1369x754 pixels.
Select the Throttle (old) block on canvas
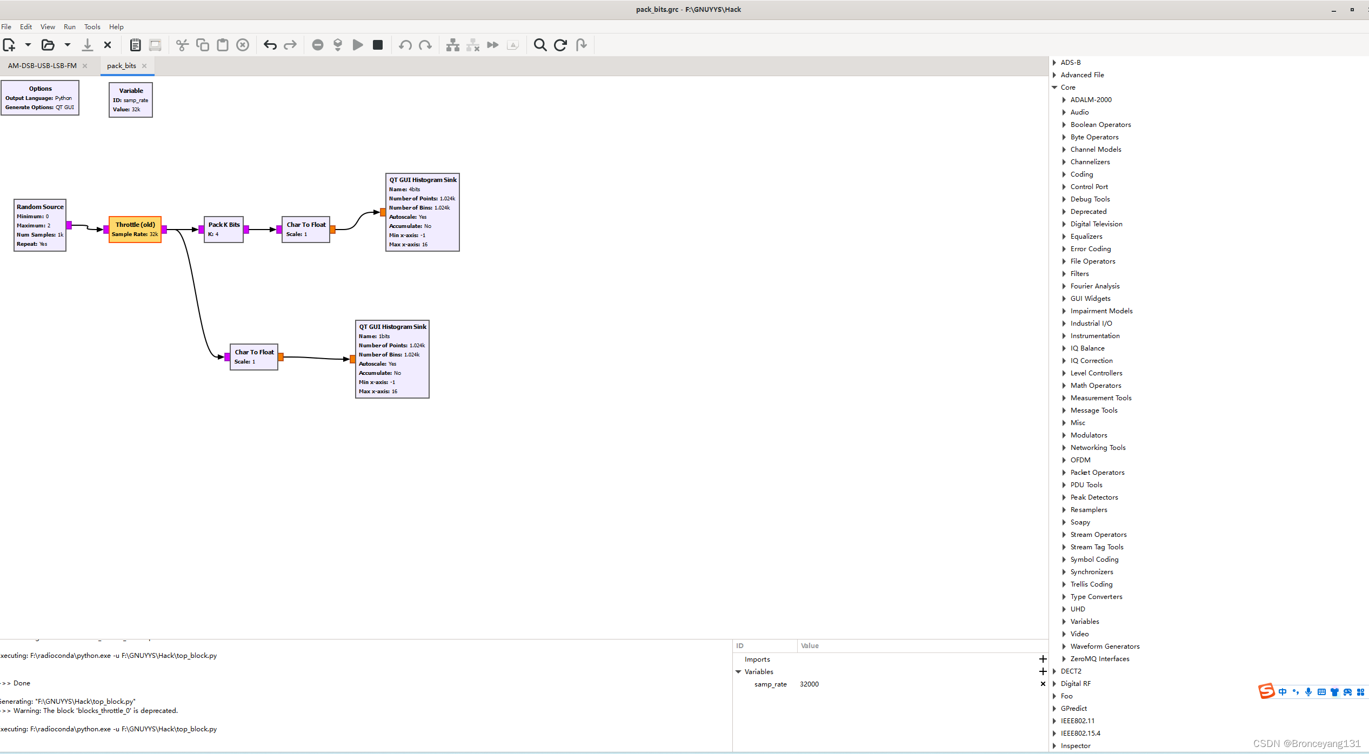point(135,229)
